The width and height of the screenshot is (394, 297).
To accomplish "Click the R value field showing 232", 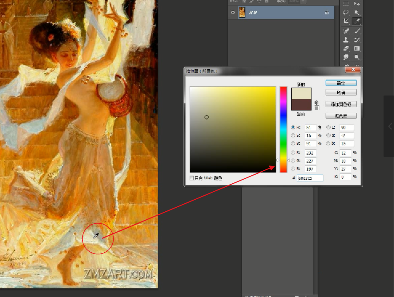I will [x=311, y=153].
